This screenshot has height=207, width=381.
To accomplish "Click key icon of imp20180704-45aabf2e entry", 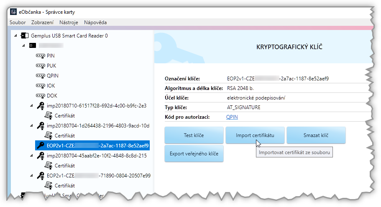I will coord(41,156).
